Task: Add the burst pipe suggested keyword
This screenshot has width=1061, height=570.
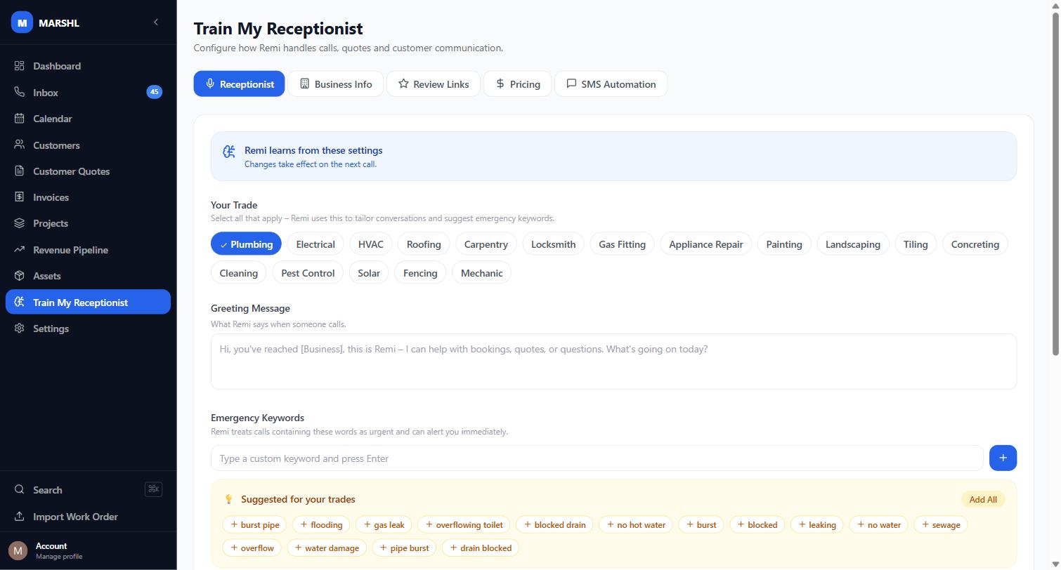Action: (x=254, y=524)
